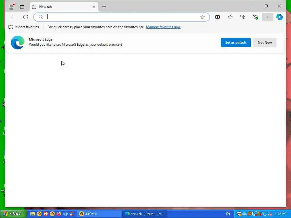Dismiss prompt with Not Now
The height and width of the screenshot is (218, 291).
point(265,43)
